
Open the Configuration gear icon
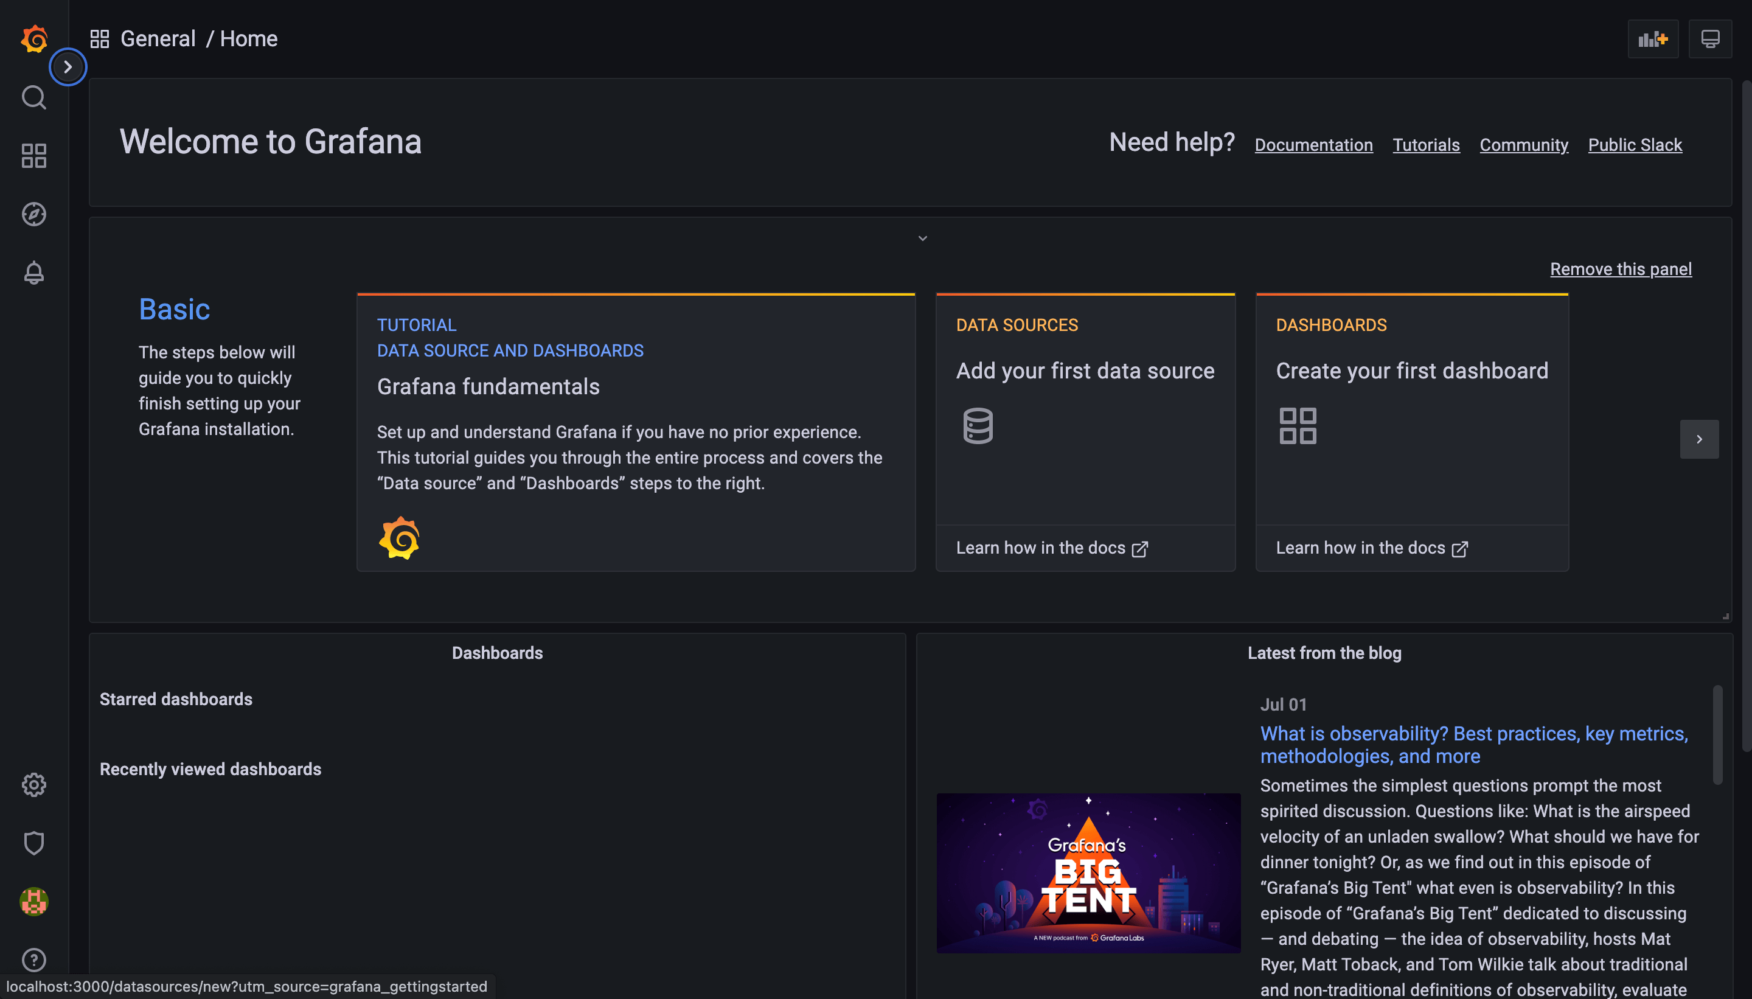pyautogui.click(x=33, y=784)
